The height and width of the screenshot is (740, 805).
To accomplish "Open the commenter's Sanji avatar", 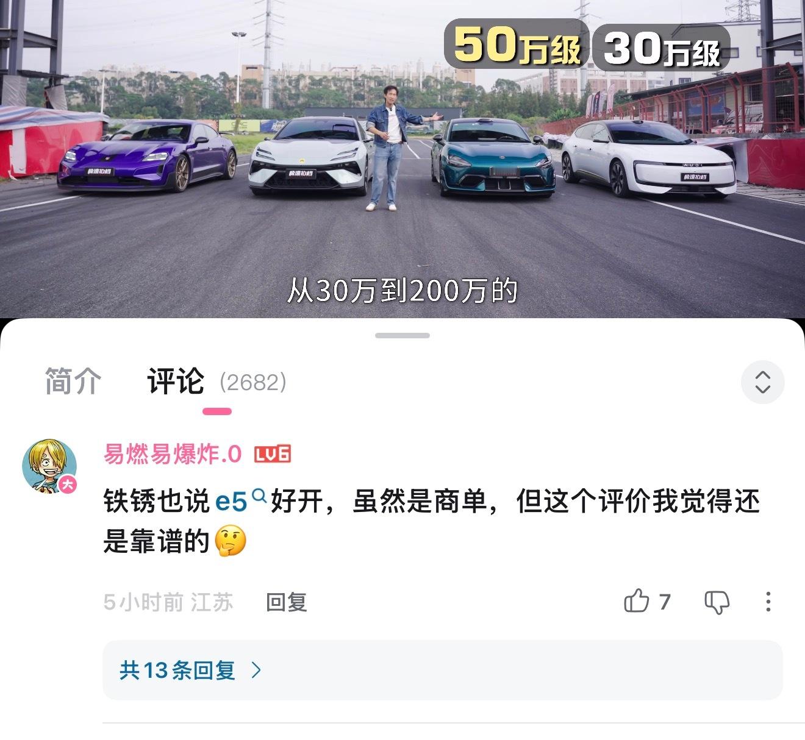I will 50,466.
